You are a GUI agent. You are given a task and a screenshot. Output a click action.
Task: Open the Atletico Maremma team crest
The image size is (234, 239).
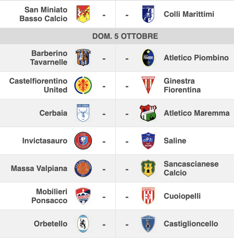[148, 113]
